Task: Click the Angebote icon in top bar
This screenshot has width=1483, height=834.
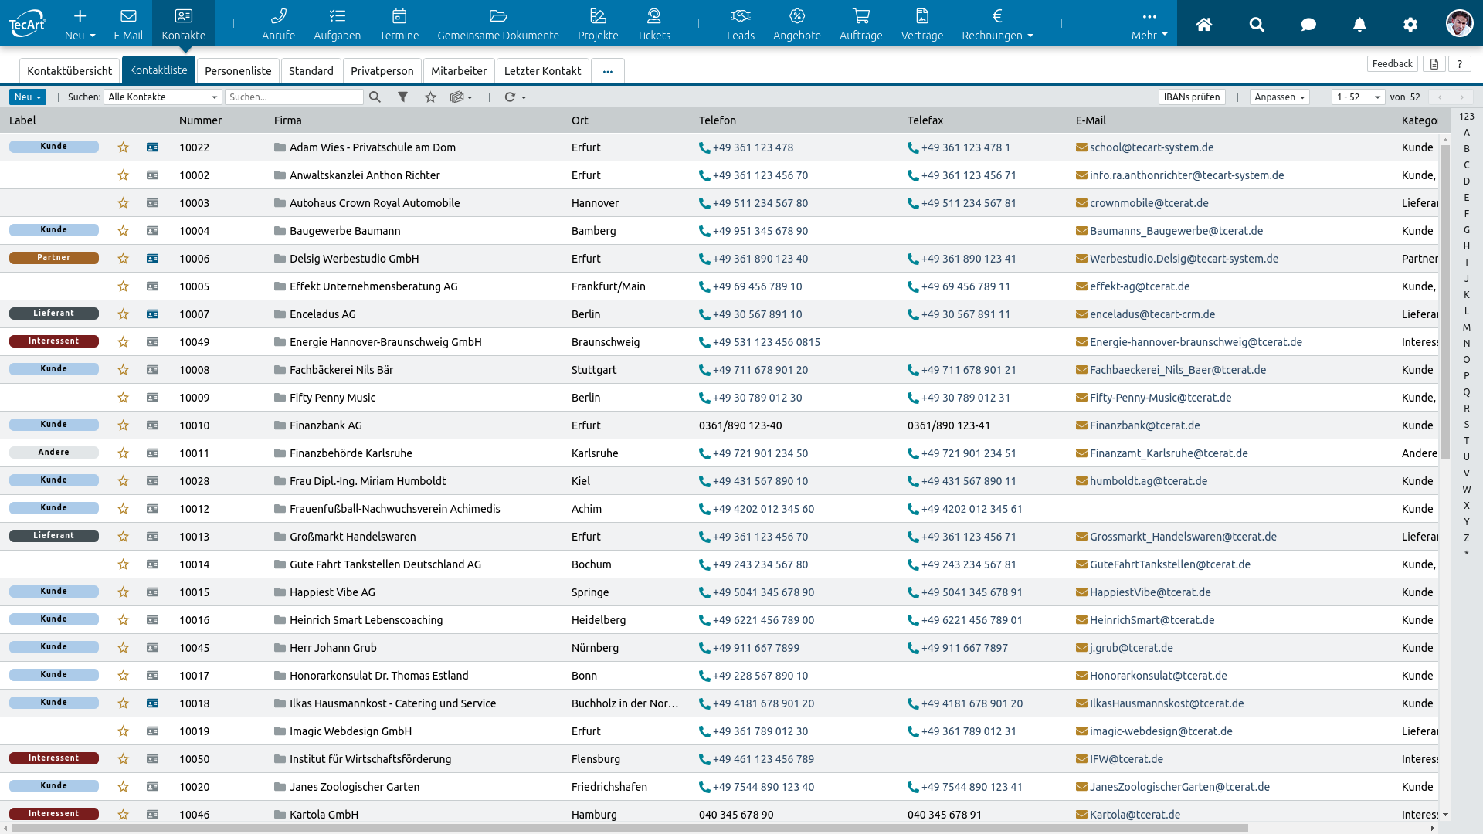Action: tap(796, 16)
